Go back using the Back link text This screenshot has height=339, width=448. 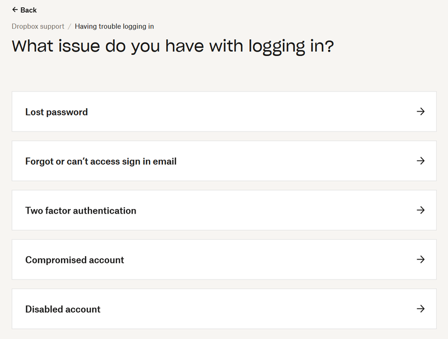pyautogui.click(x=29, y=10)
